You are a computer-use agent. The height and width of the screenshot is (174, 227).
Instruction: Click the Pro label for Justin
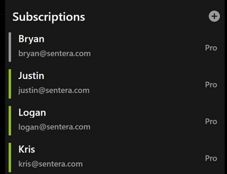click(211, 85)
